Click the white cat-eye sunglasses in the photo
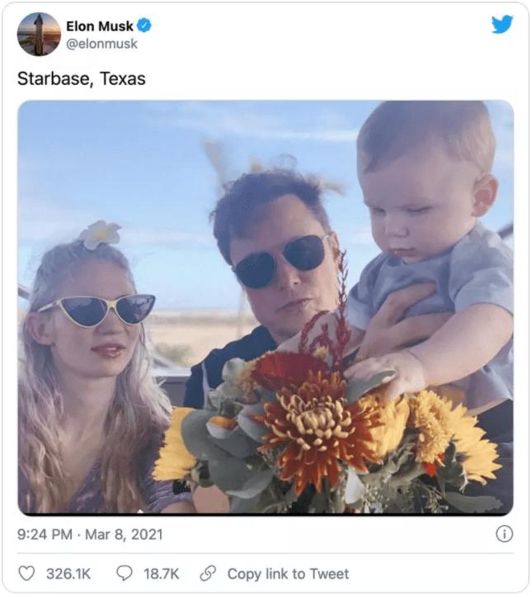The image size is (532, 597). click(x=97, y=310)
